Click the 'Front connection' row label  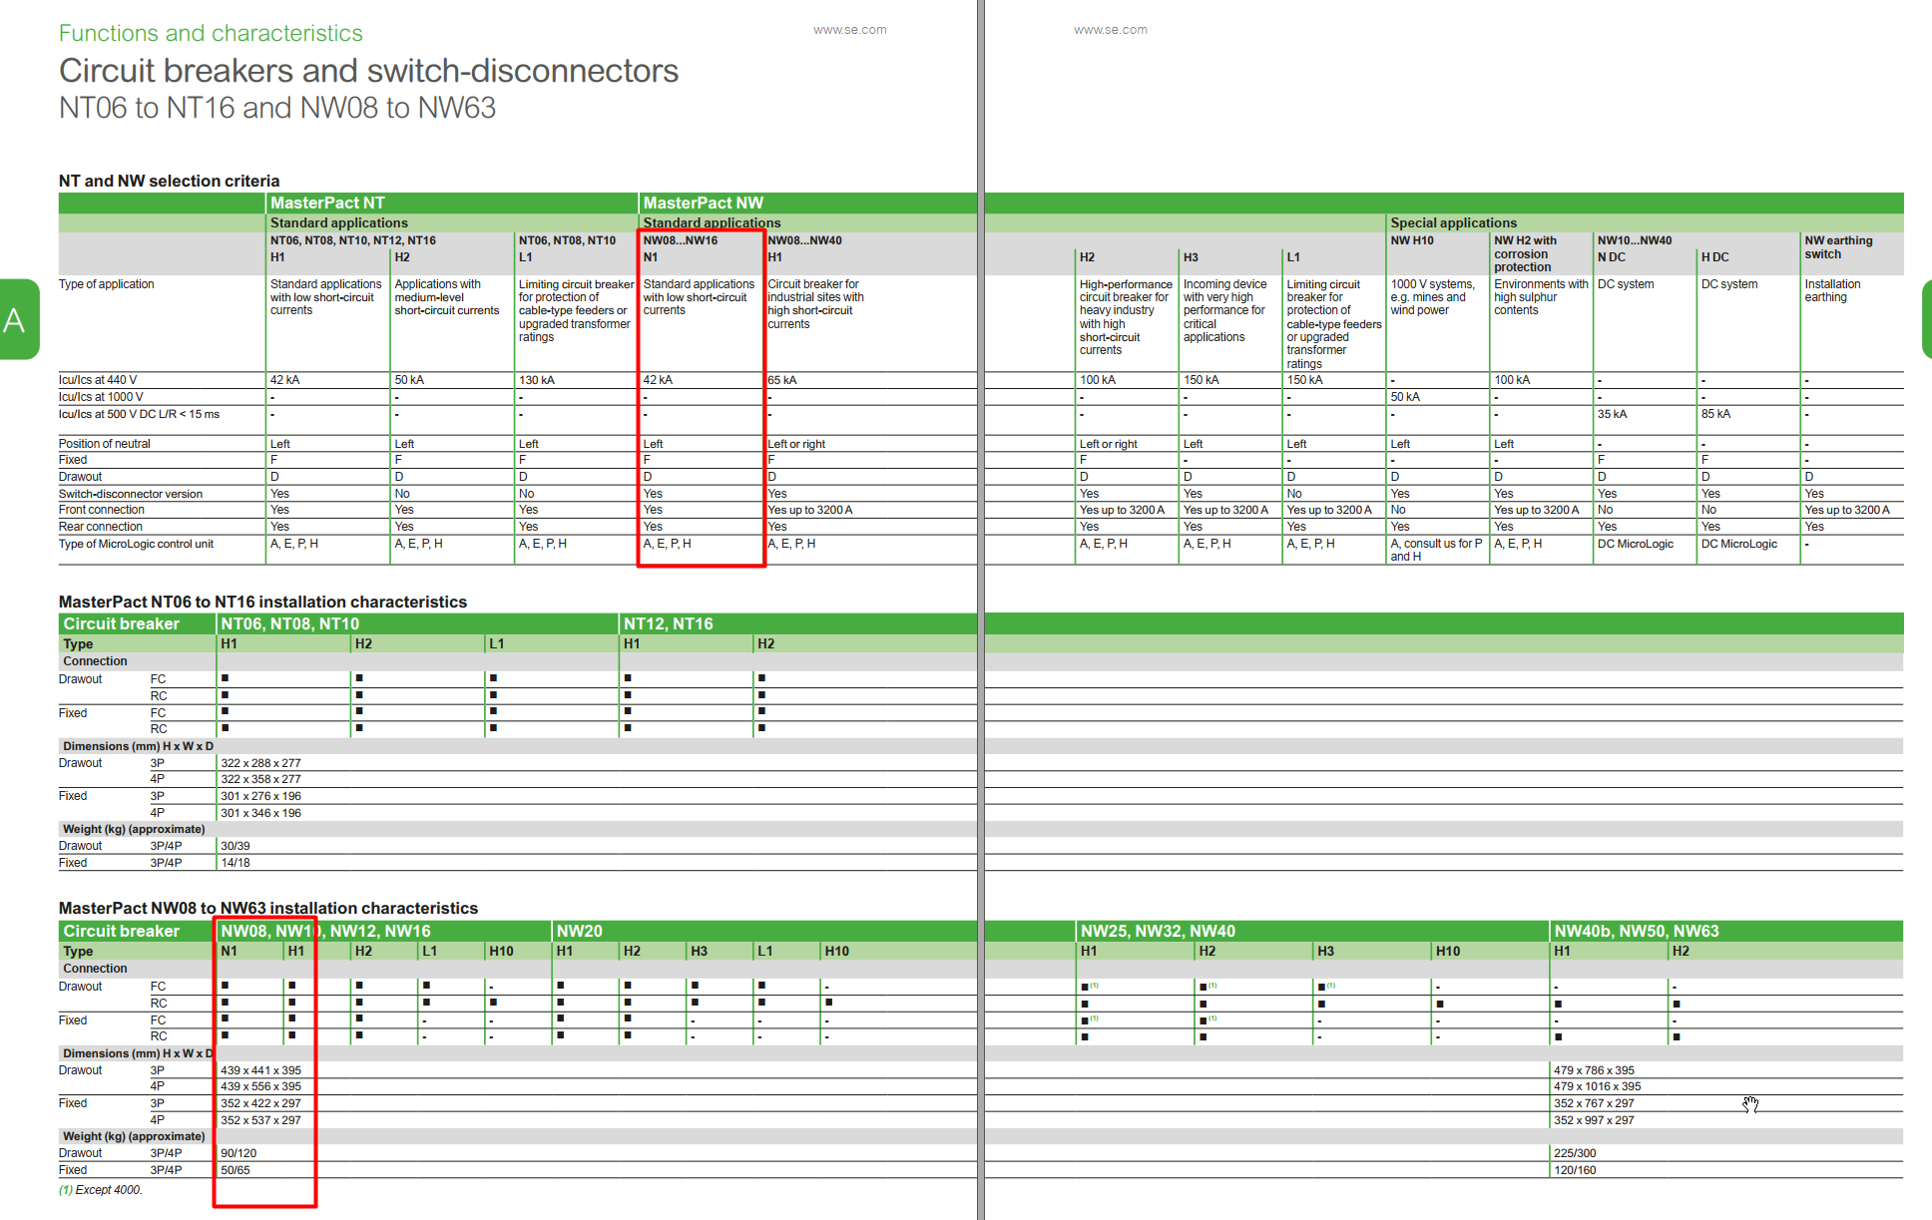tap(101, 510)
